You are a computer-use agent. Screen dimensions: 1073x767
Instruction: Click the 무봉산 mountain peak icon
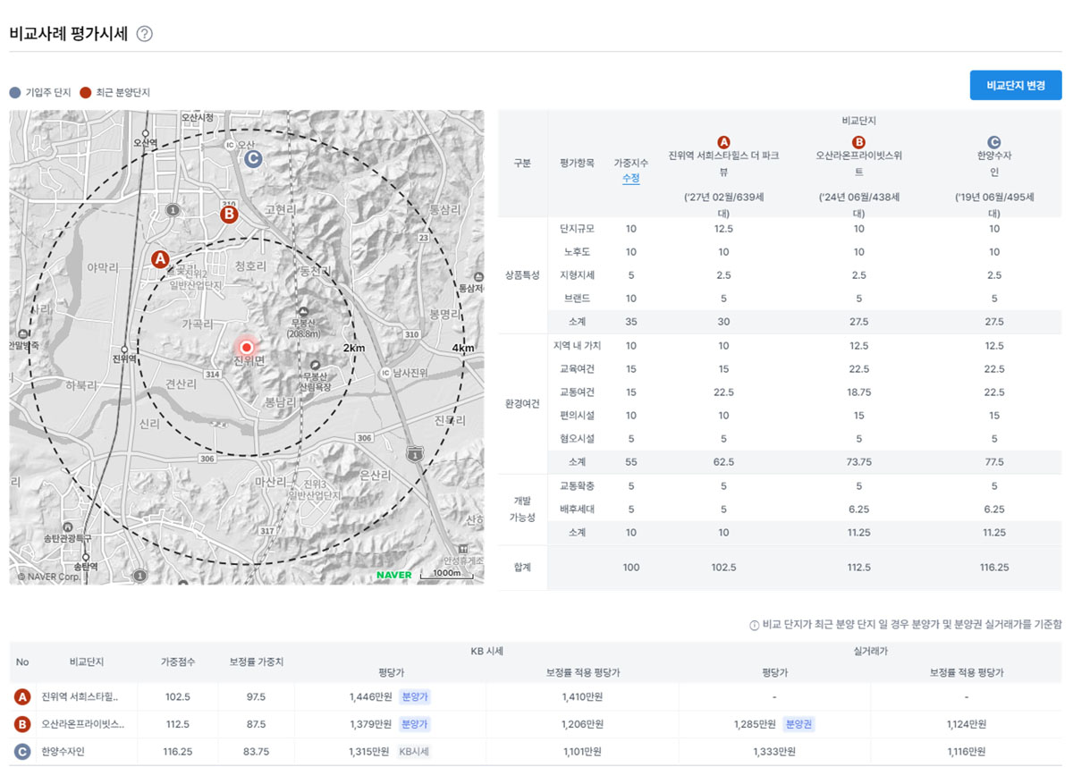(305, 310)
